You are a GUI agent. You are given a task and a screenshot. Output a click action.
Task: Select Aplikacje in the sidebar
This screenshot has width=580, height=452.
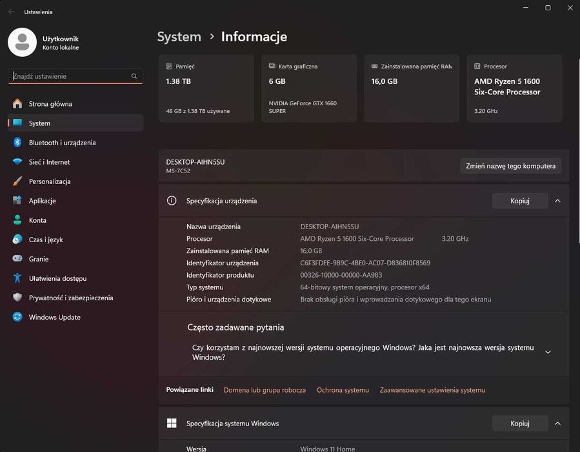75,201
